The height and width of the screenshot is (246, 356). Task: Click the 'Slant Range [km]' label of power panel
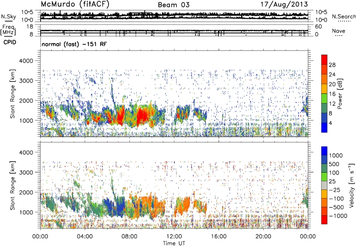pos(12,94)
